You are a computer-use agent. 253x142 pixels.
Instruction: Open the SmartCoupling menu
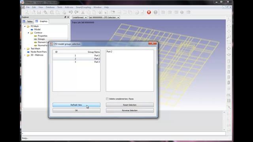click(x=83, y=7)
